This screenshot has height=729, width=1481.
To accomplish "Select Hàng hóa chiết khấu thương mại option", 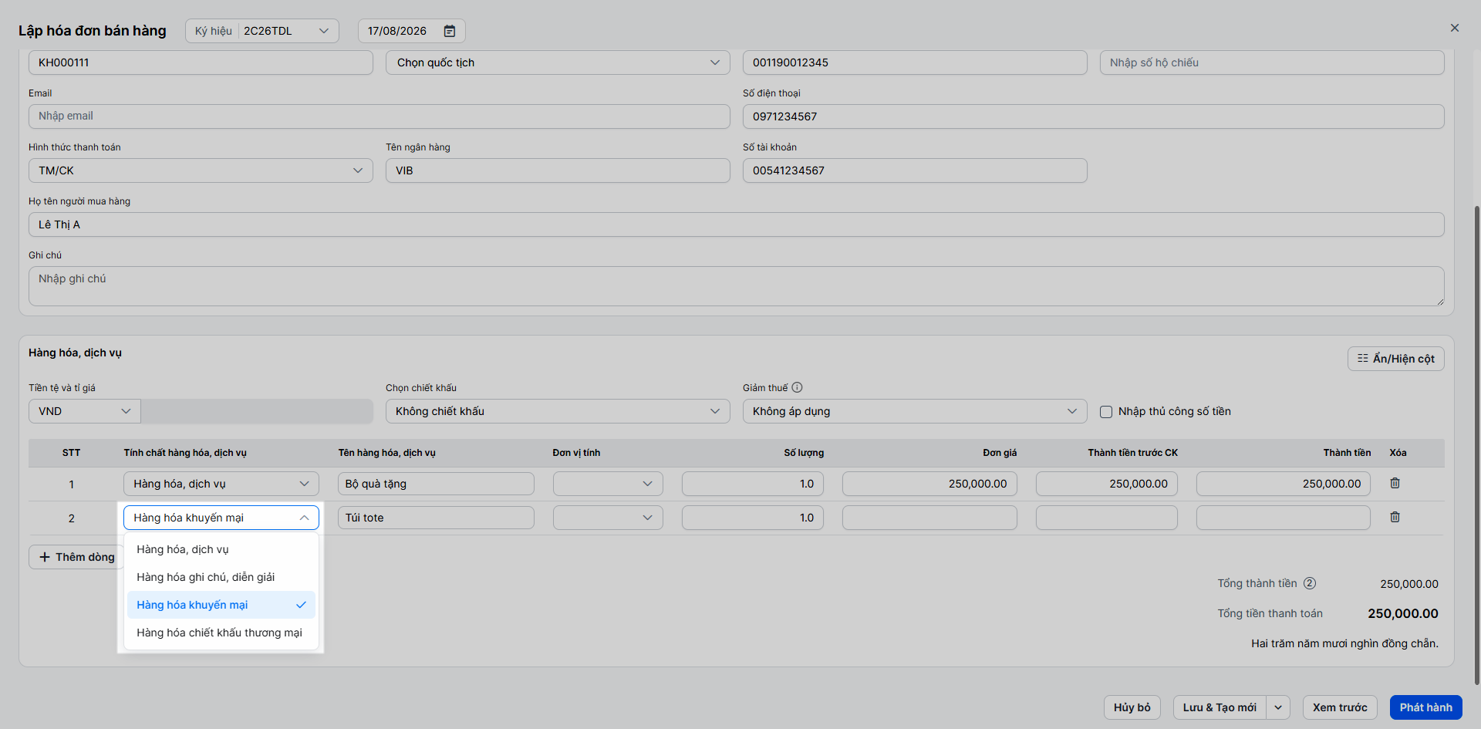I will pos(221,633).
